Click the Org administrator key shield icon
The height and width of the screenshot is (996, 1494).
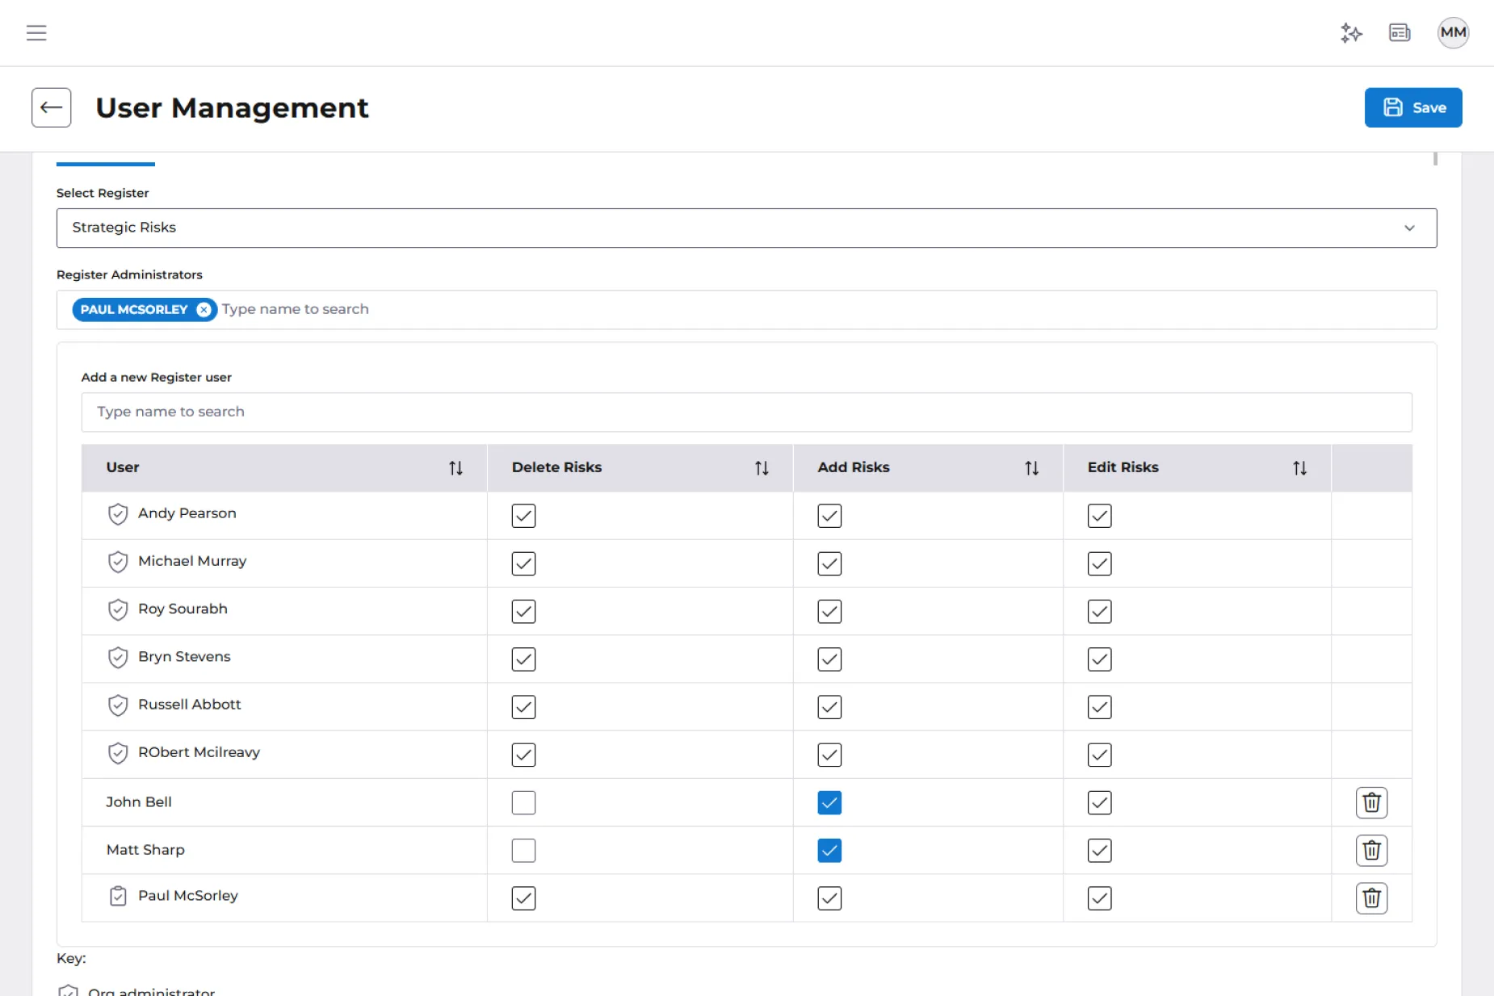click(x=69, y=990)
